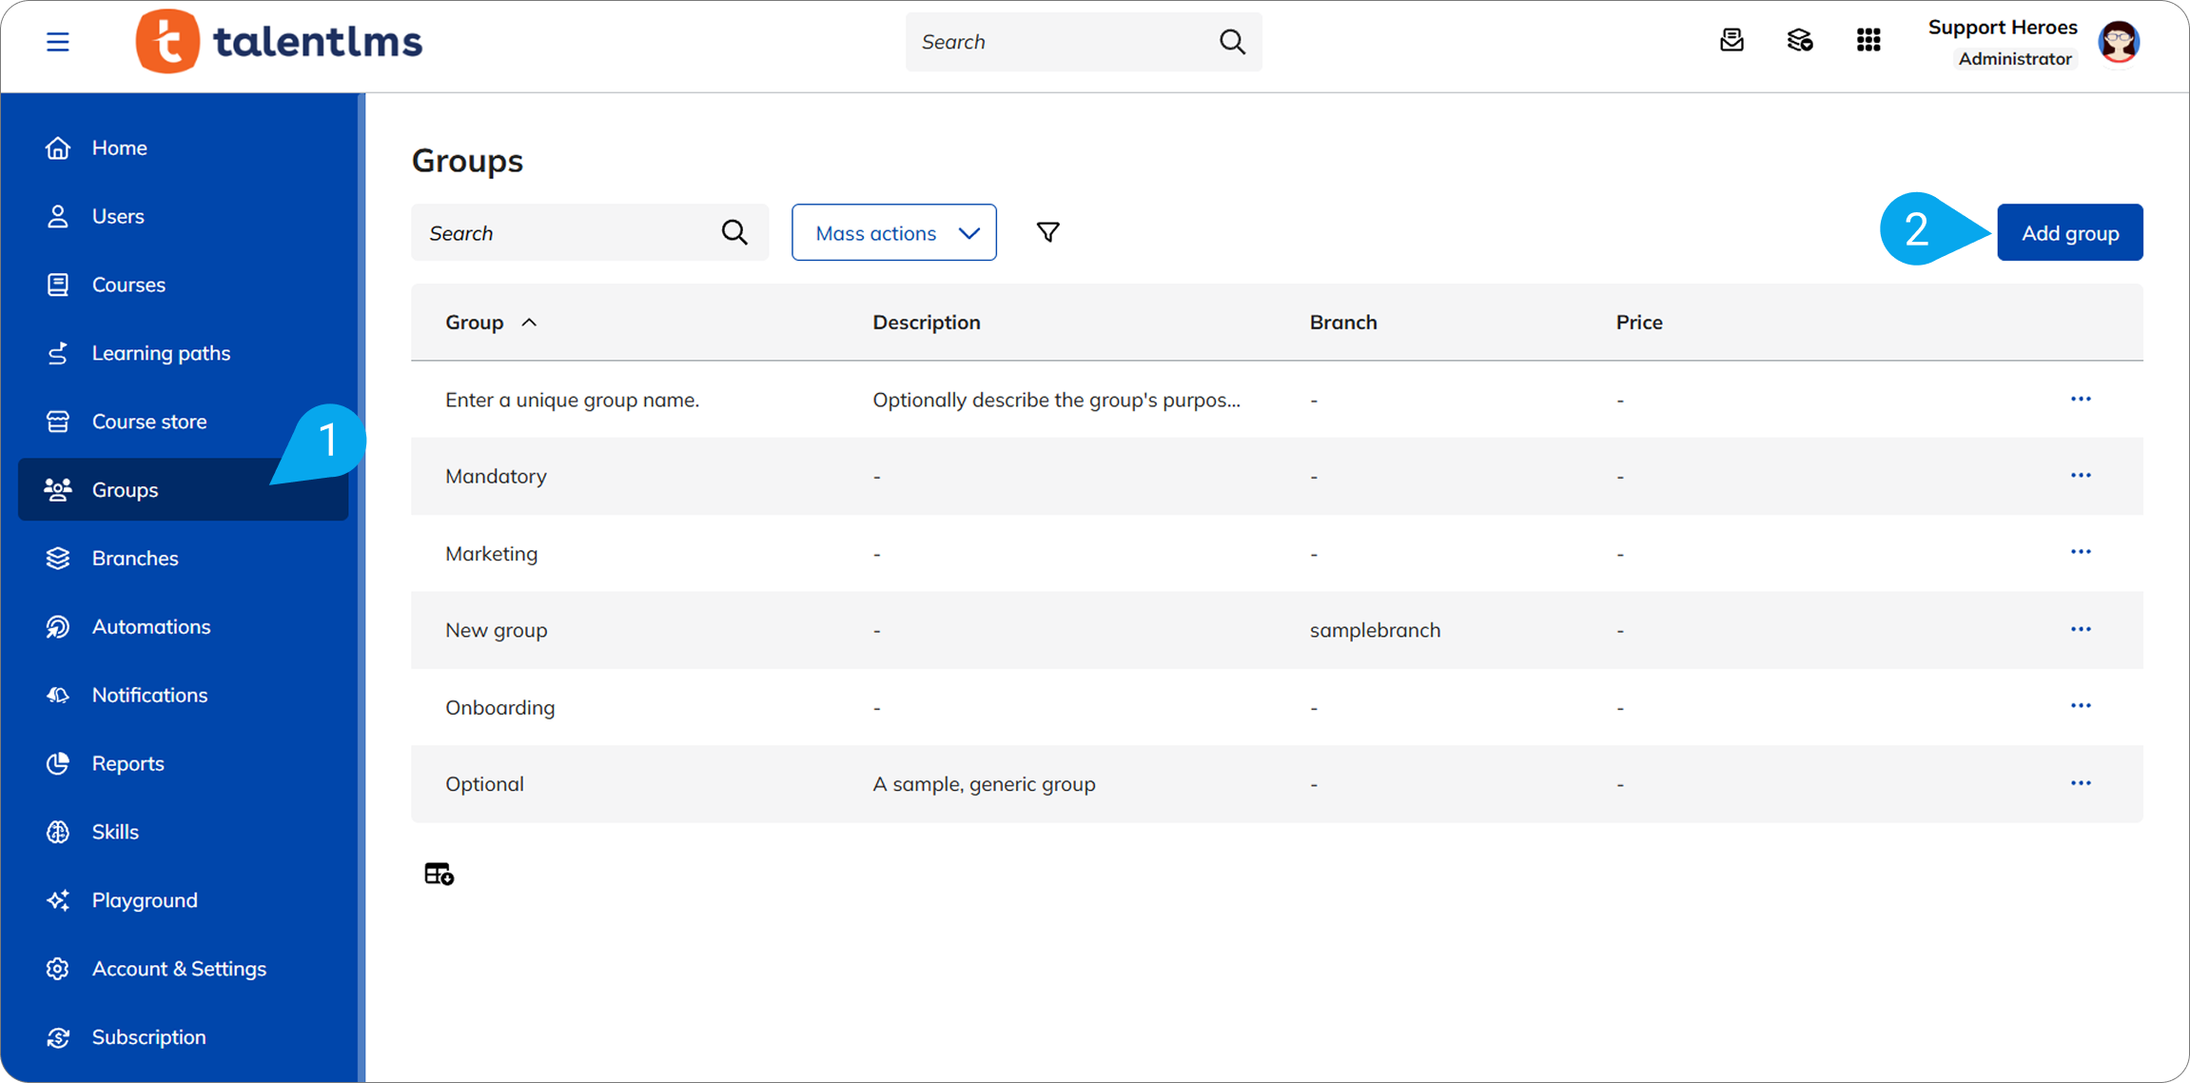Open the Mandatory group name
The image size is (2190, 1083).
click(496, 476)
